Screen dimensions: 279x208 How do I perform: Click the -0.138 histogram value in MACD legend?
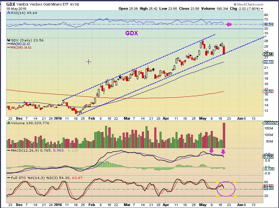click(72, 150)
